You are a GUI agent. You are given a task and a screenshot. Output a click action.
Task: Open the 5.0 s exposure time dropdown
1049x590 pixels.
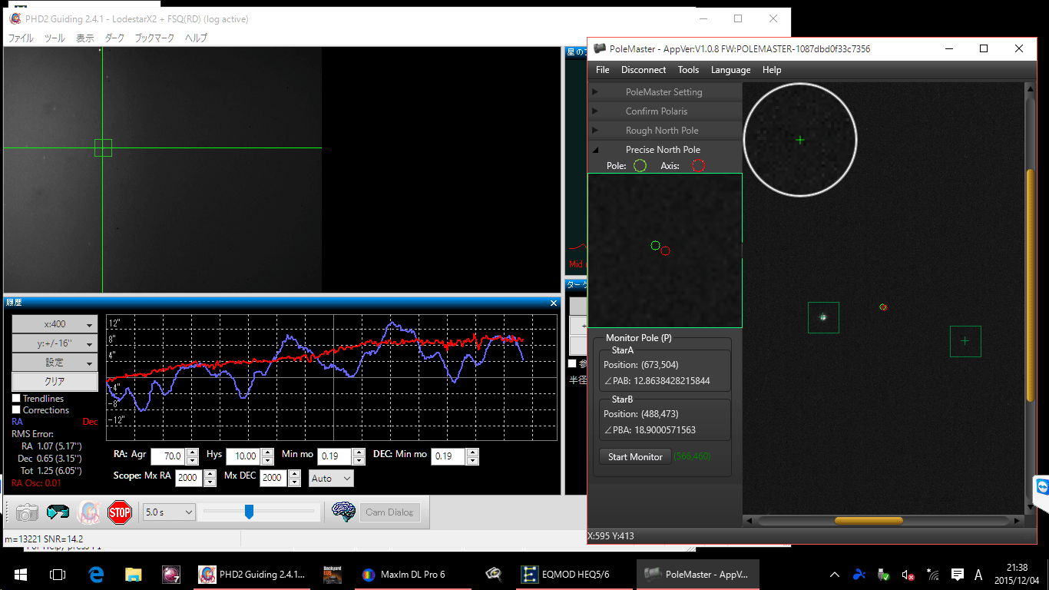(x=169, y=512)
